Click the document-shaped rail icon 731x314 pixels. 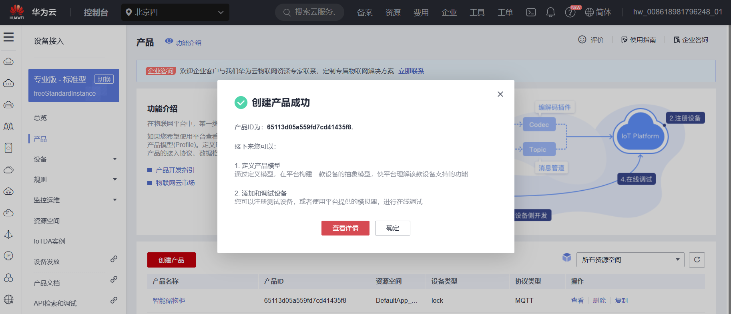click(x=8, y=148)
